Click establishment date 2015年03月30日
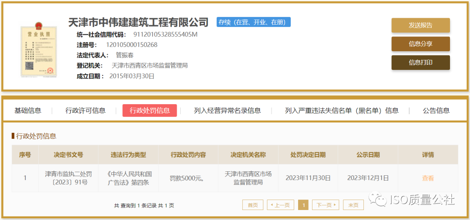This screenshot has width=470, height=220. tap(132, 76)
